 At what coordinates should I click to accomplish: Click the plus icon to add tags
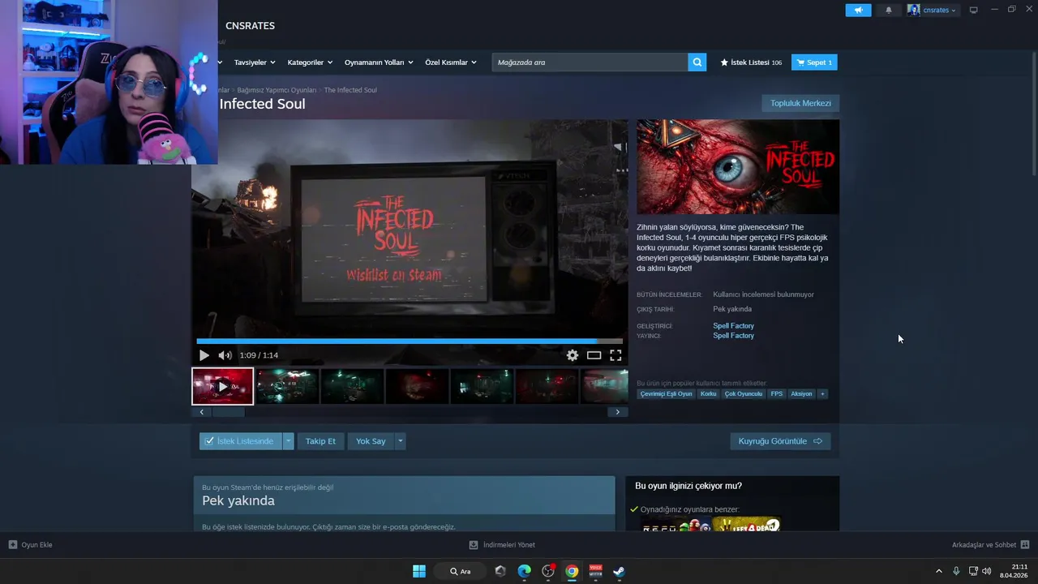822,394
